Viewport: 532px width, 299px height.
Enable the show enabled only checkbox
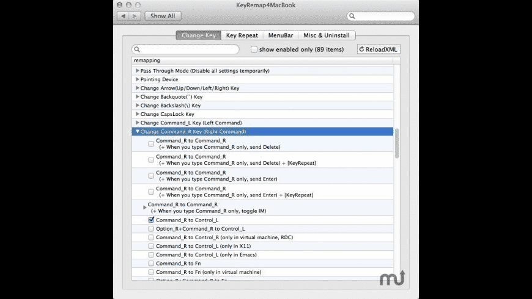(254, 49)
